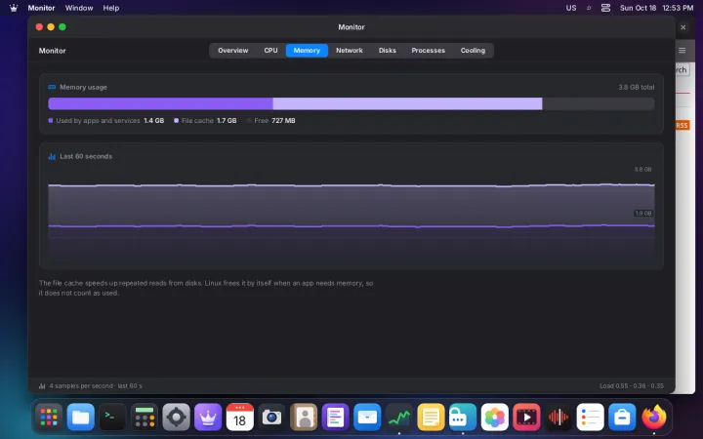Click the Memory usage chip icon

coord(52,88)
